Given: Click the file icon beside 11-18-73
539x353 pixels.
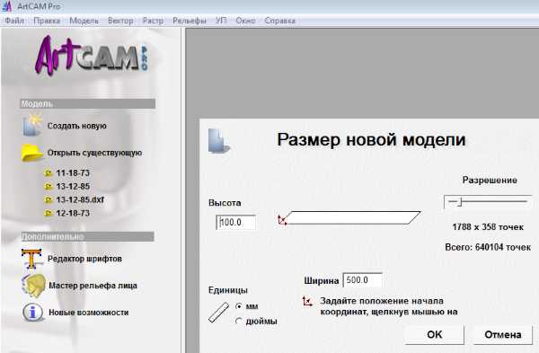Looking at the screenshot, I should (x=49, y=172).
